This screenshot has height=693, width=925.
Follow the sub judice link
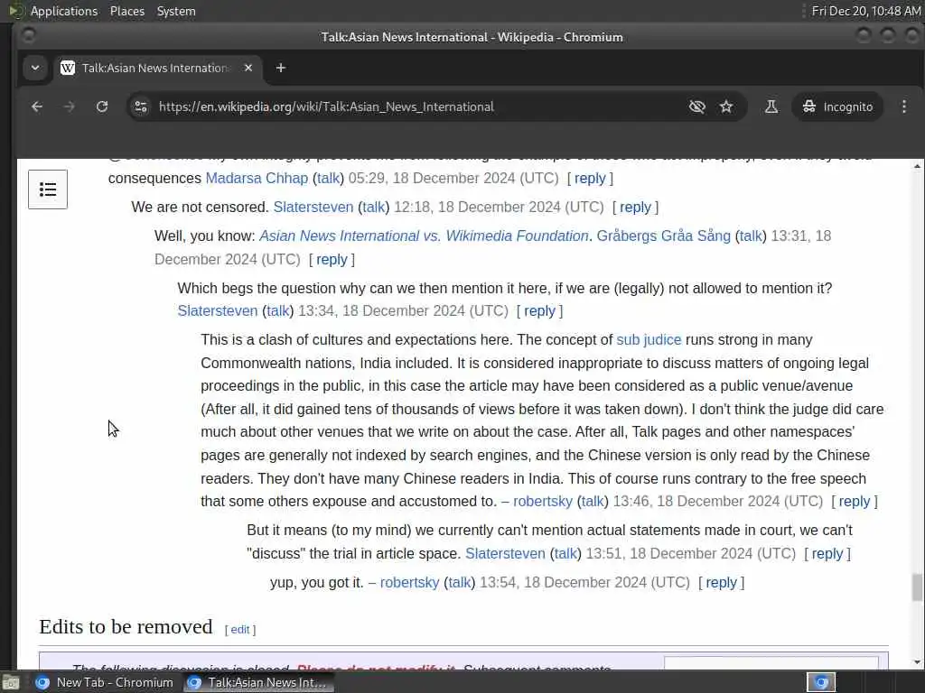point(649,339)
